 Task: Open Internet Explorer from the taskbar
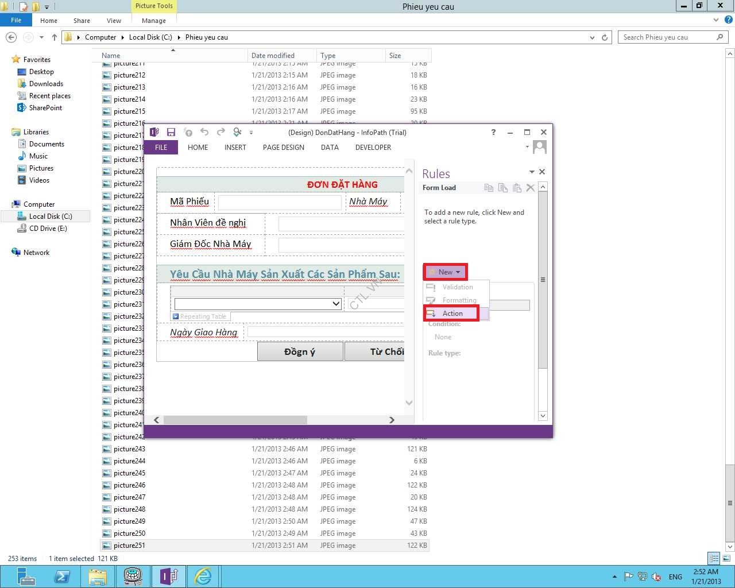(x=203, y=576)
